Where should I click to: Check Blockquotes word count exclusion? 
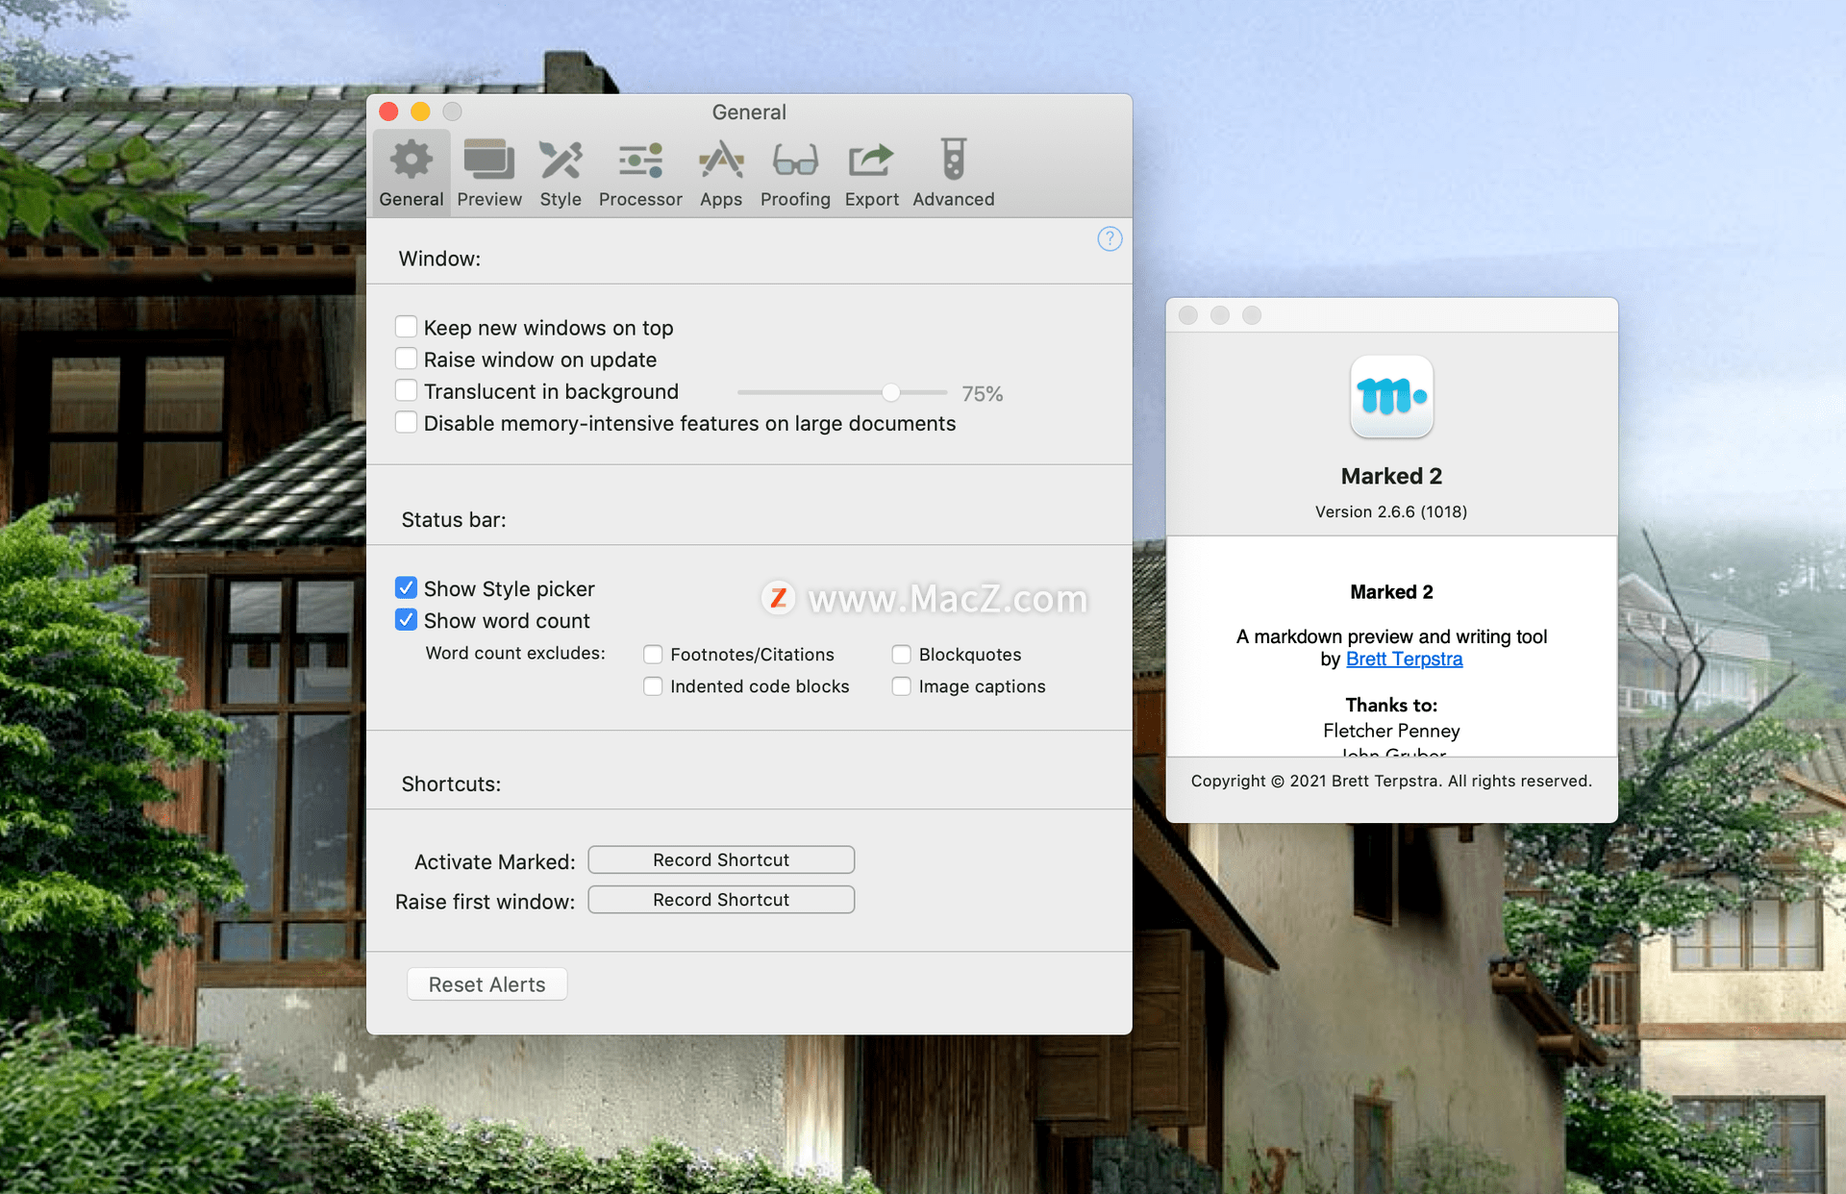click(901, 655)
